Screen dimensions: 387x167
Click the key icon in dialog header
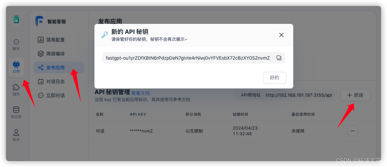pos(105,35)
